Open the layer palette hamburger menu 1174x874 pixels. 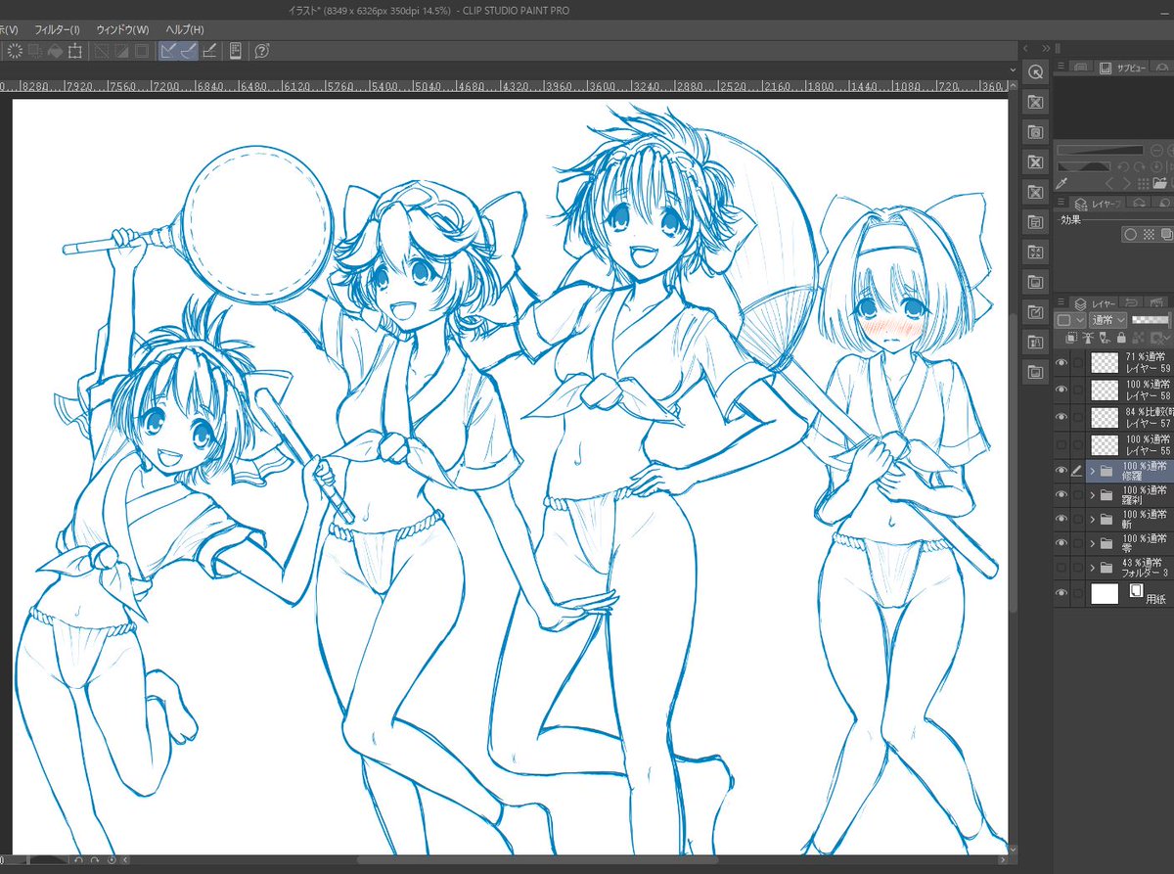(x=1061, y=303)
